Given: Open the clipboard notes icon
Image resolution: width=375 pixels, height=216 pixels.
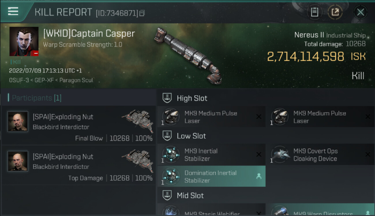Looking at the screenshot, I should pyautogui.click(x=314, y=12).
